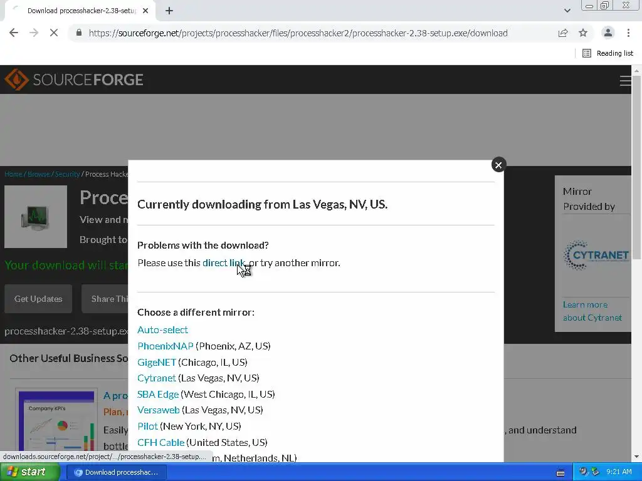Click the page vertical scrollbar thumb
This screenshot has height=481, width=642.
point(637,167)
